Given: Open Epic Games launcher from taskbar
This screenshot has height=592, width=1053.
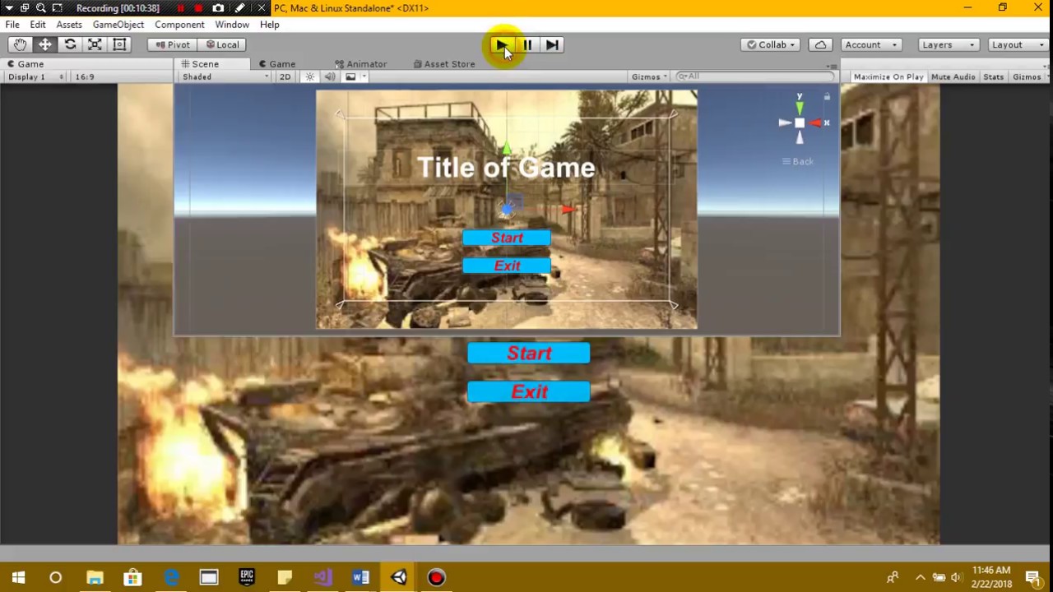Looking at the screenshot, I should coord(247,578).
